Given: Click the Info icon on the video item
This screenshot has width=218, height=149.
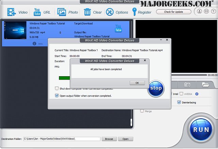Looking at the screenshot, I should 34,44.
